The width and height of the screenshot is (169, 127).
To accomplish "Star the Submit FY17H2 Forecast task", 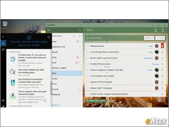I will point(162,82).
